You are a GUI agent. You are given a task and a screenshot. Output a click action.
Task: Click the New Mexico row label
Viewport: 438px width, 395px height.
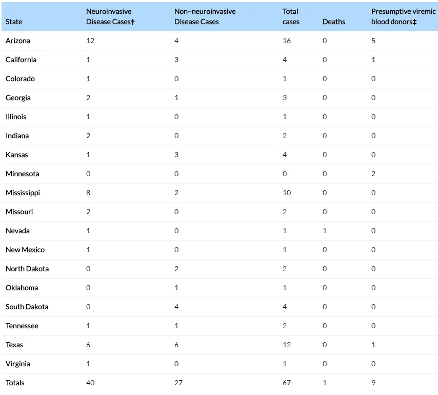tap(25, 250)
